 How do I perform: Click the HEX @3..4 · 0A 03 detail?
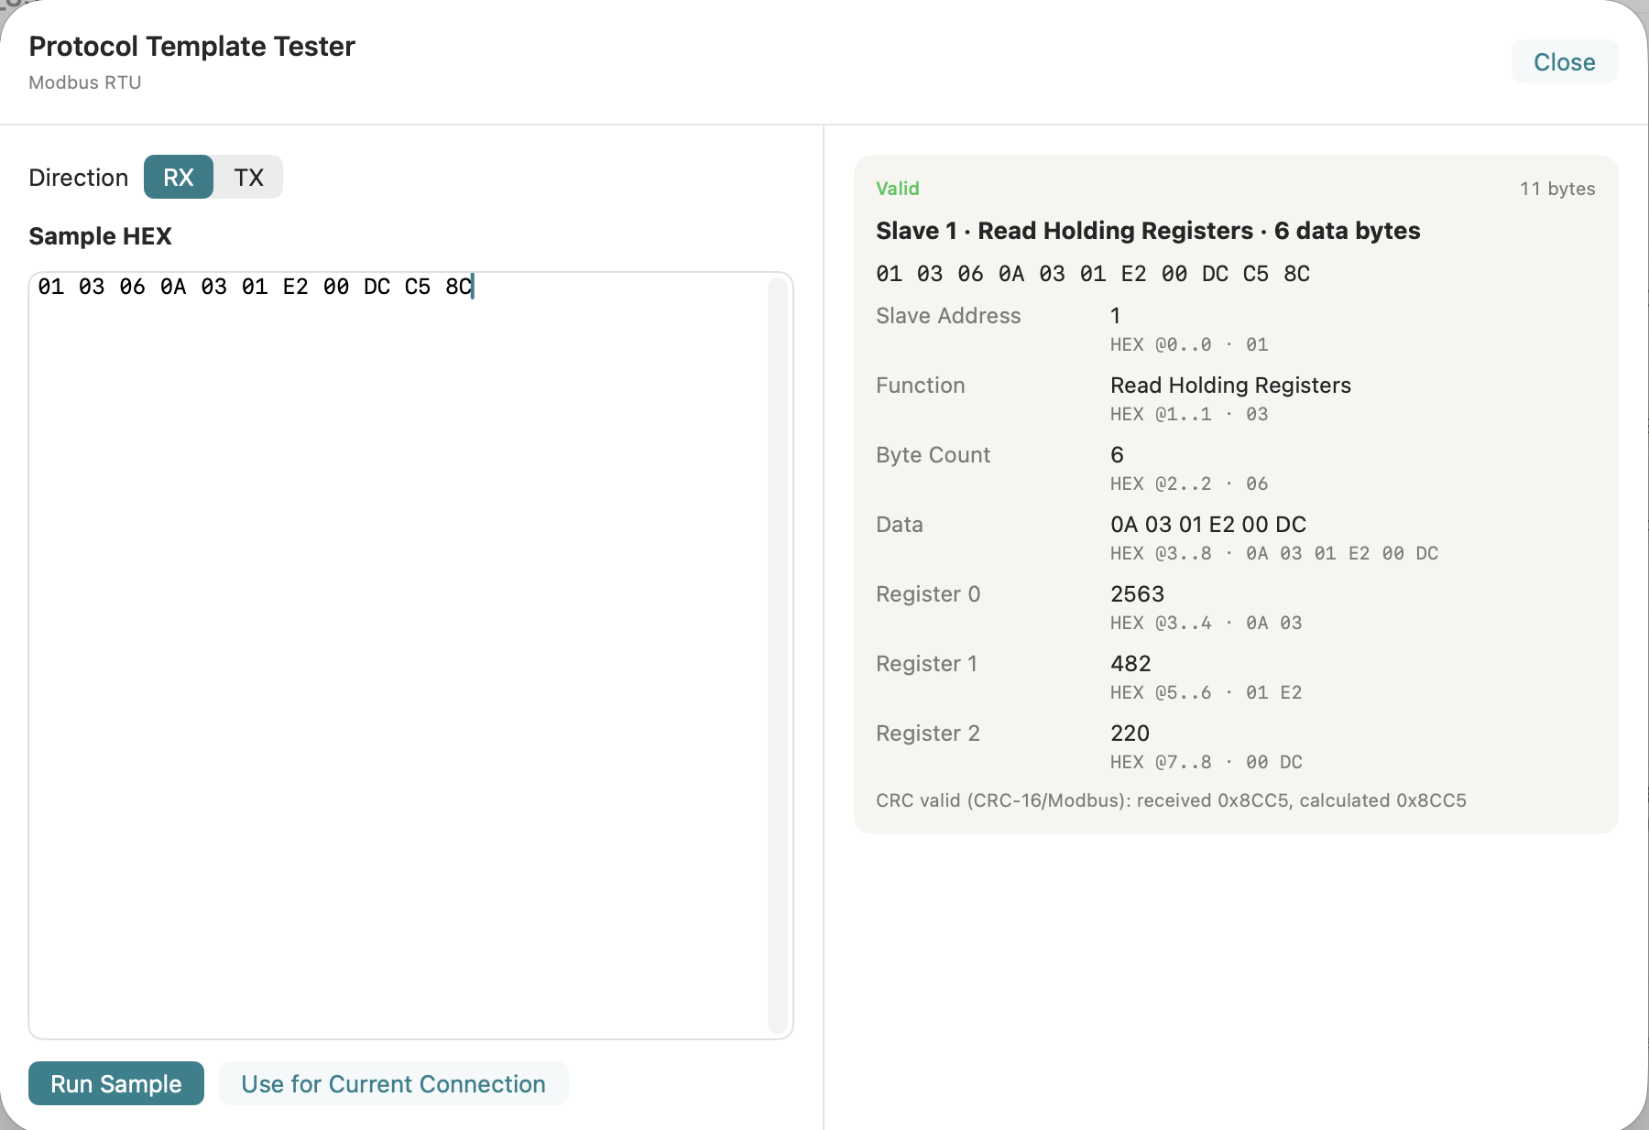tap(1206, 623)
